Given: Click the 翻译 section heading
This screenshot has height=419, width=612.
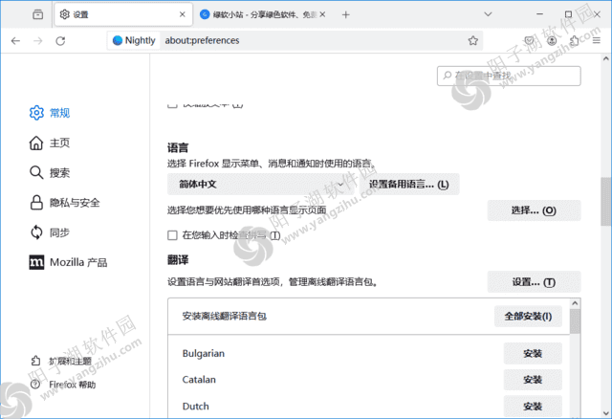Looking at the screenshot, I should pos(178,260).
